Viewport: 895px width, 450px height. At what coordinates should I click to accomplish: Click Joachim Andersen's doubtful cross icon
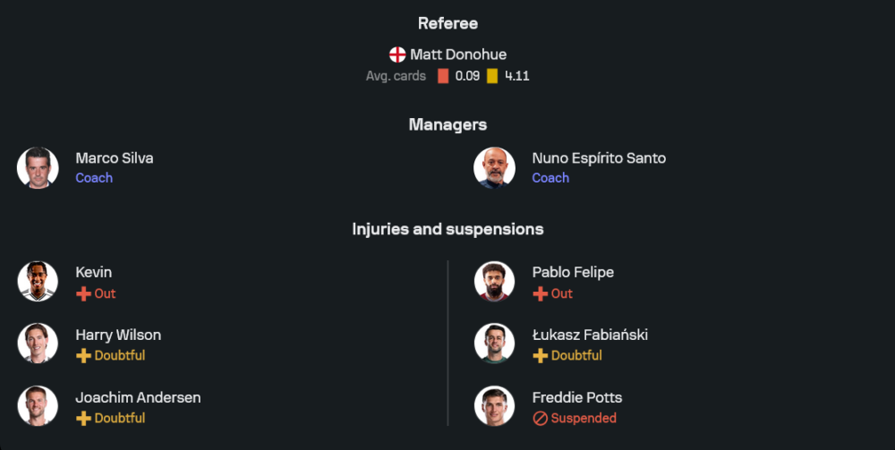pos(83,418)
